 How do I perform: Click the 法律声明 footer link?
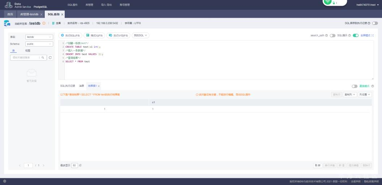point(356,181)
